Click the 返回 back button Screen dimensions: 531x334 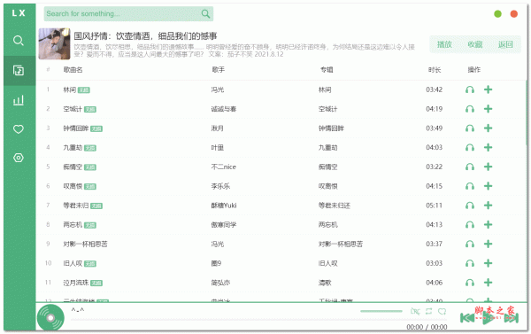point(505,44)
